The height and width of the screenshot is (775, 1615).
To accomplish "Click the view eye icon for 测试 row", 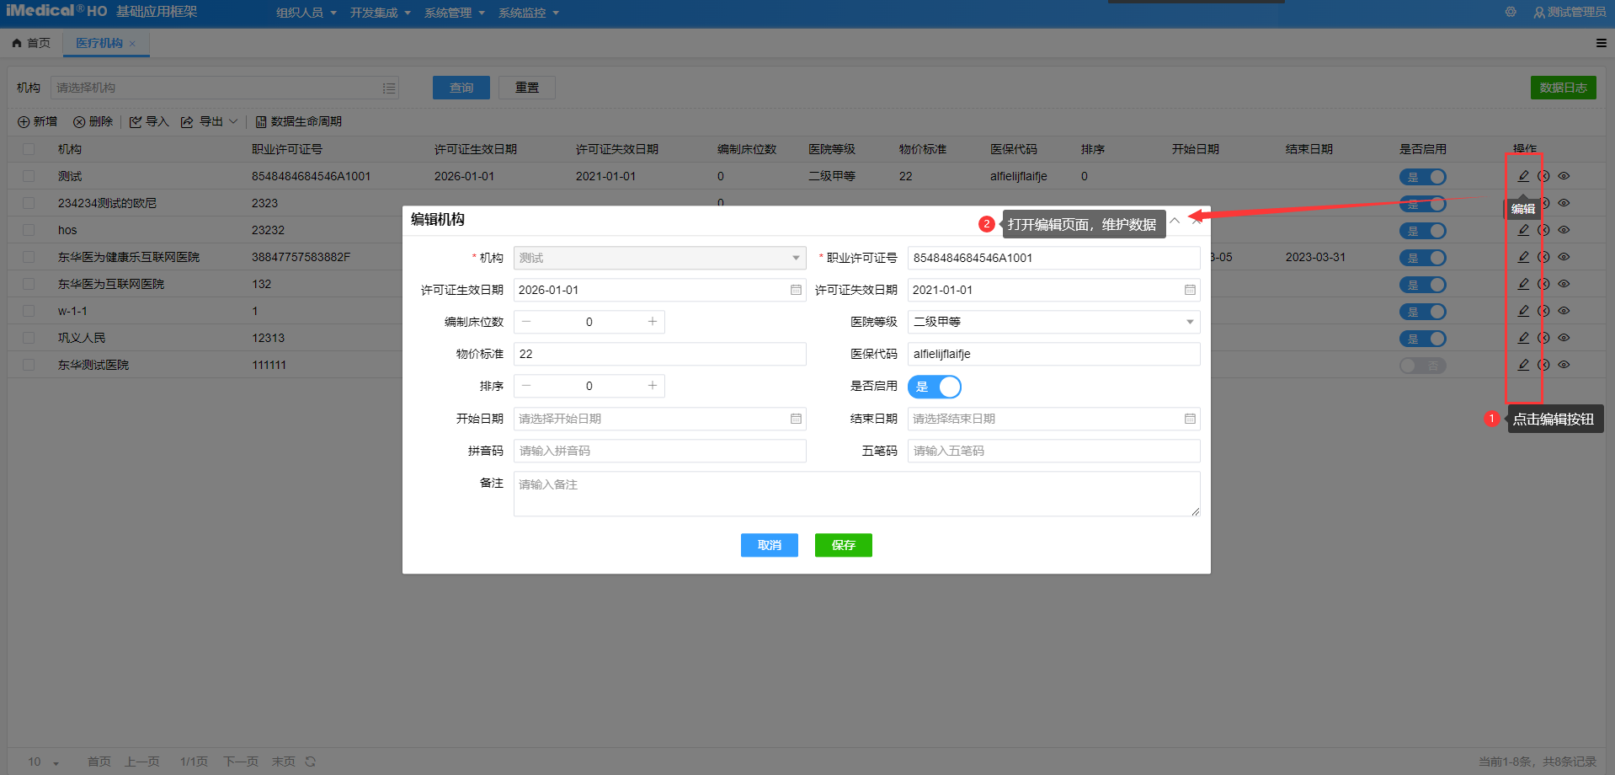I will 1564,176.
